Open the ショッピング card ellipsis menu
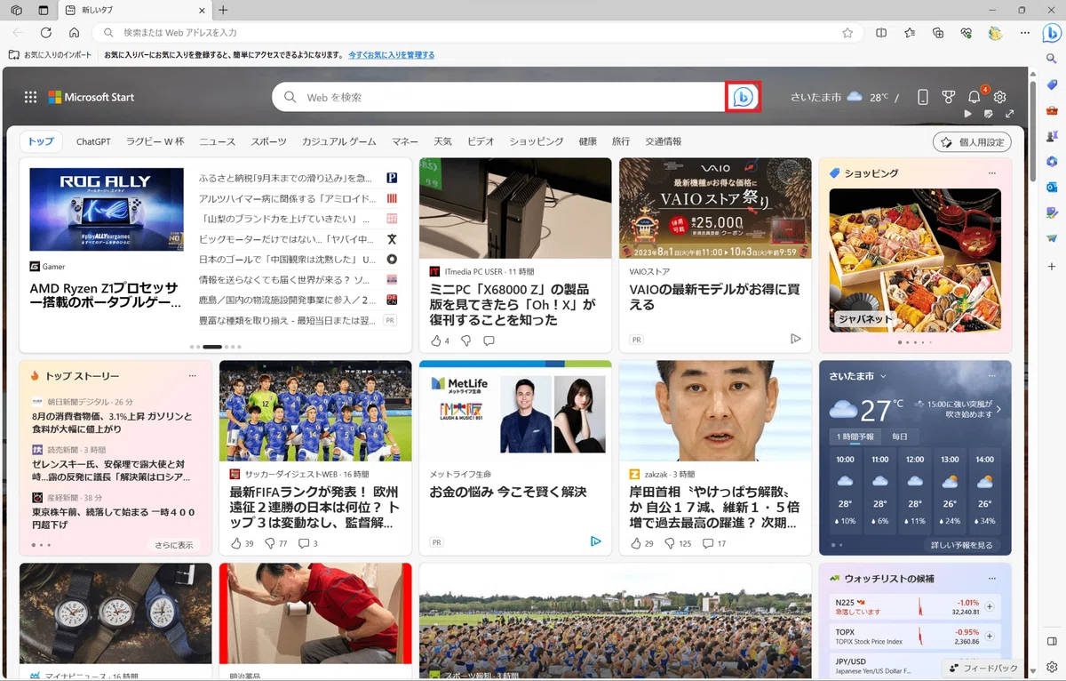The height and width of the screenshot is (681, 1066). point(992,173)
